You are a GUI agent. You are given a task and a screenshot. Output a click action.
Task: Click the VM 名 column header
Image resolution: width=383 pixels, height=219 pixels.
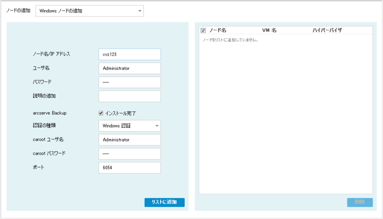[x=269, y=30]
